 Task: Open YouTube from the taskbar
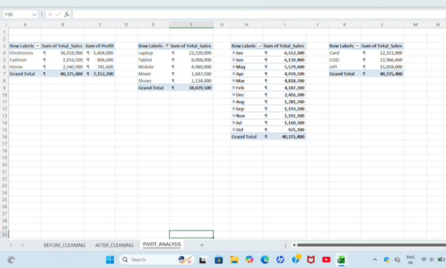(x=326, y=259)
